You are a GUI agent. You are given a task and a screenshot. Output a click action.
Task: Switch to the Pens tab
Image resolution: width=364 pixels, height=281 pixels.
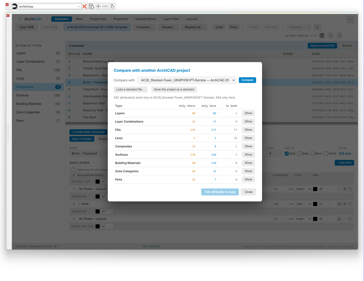tap(79, 19)
